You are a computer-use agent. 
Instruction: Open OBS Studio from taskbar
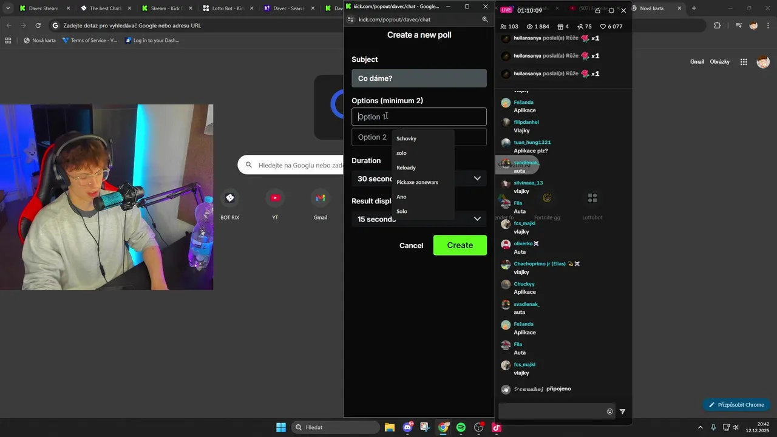[x=478, y=427]
